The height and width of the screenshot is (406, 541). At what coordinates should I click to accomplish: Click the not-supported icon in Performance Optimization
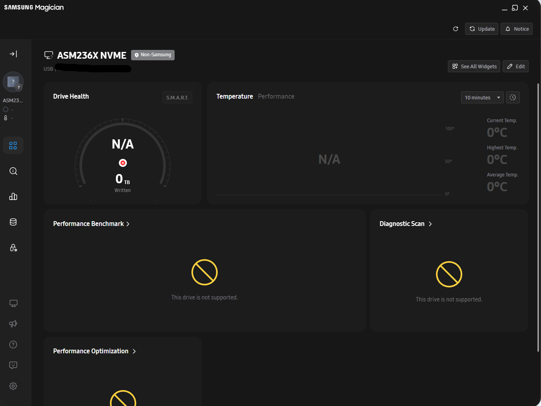(x=123, y=398)
